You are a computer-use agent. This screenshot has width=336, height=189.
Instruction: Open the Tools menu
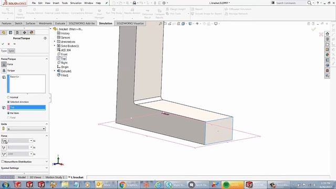point(65,3)
